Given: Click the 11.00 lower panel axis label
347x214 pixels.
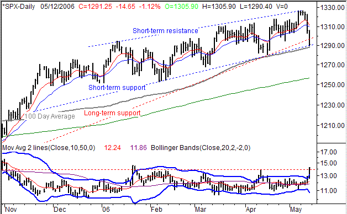Looking at the screenshot, I should 328,191.
